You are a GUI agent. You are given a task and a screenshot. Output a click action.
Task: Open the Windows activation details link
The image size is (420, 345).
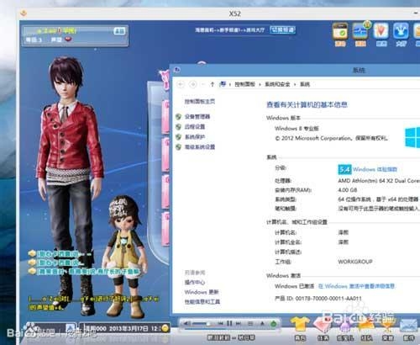pos(356,286)
